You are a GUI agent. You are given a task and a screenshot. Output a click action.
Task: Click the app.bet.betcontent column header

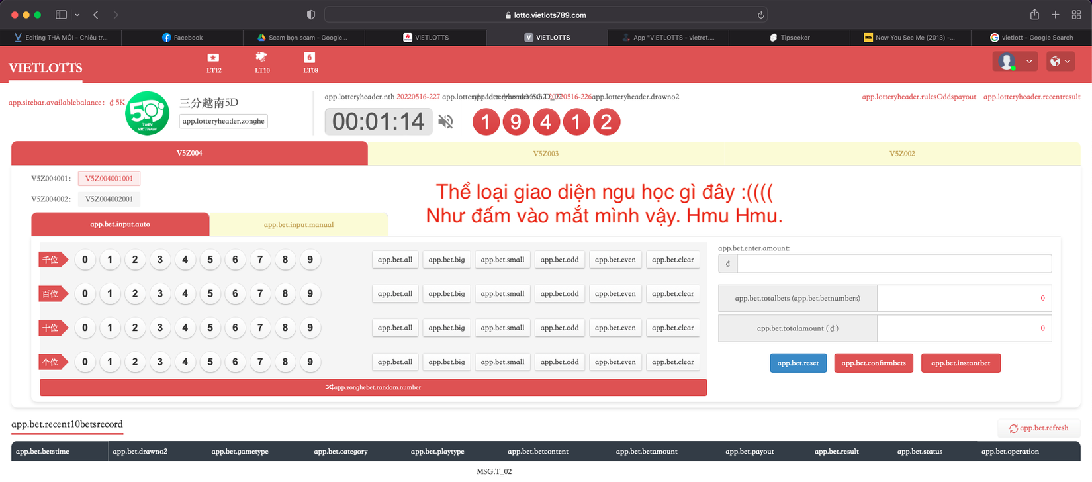point(538,452)
